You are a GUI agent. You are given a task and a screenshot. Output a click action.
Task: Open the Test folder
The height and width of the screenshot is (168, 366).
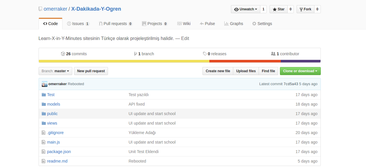click(51, 95)
